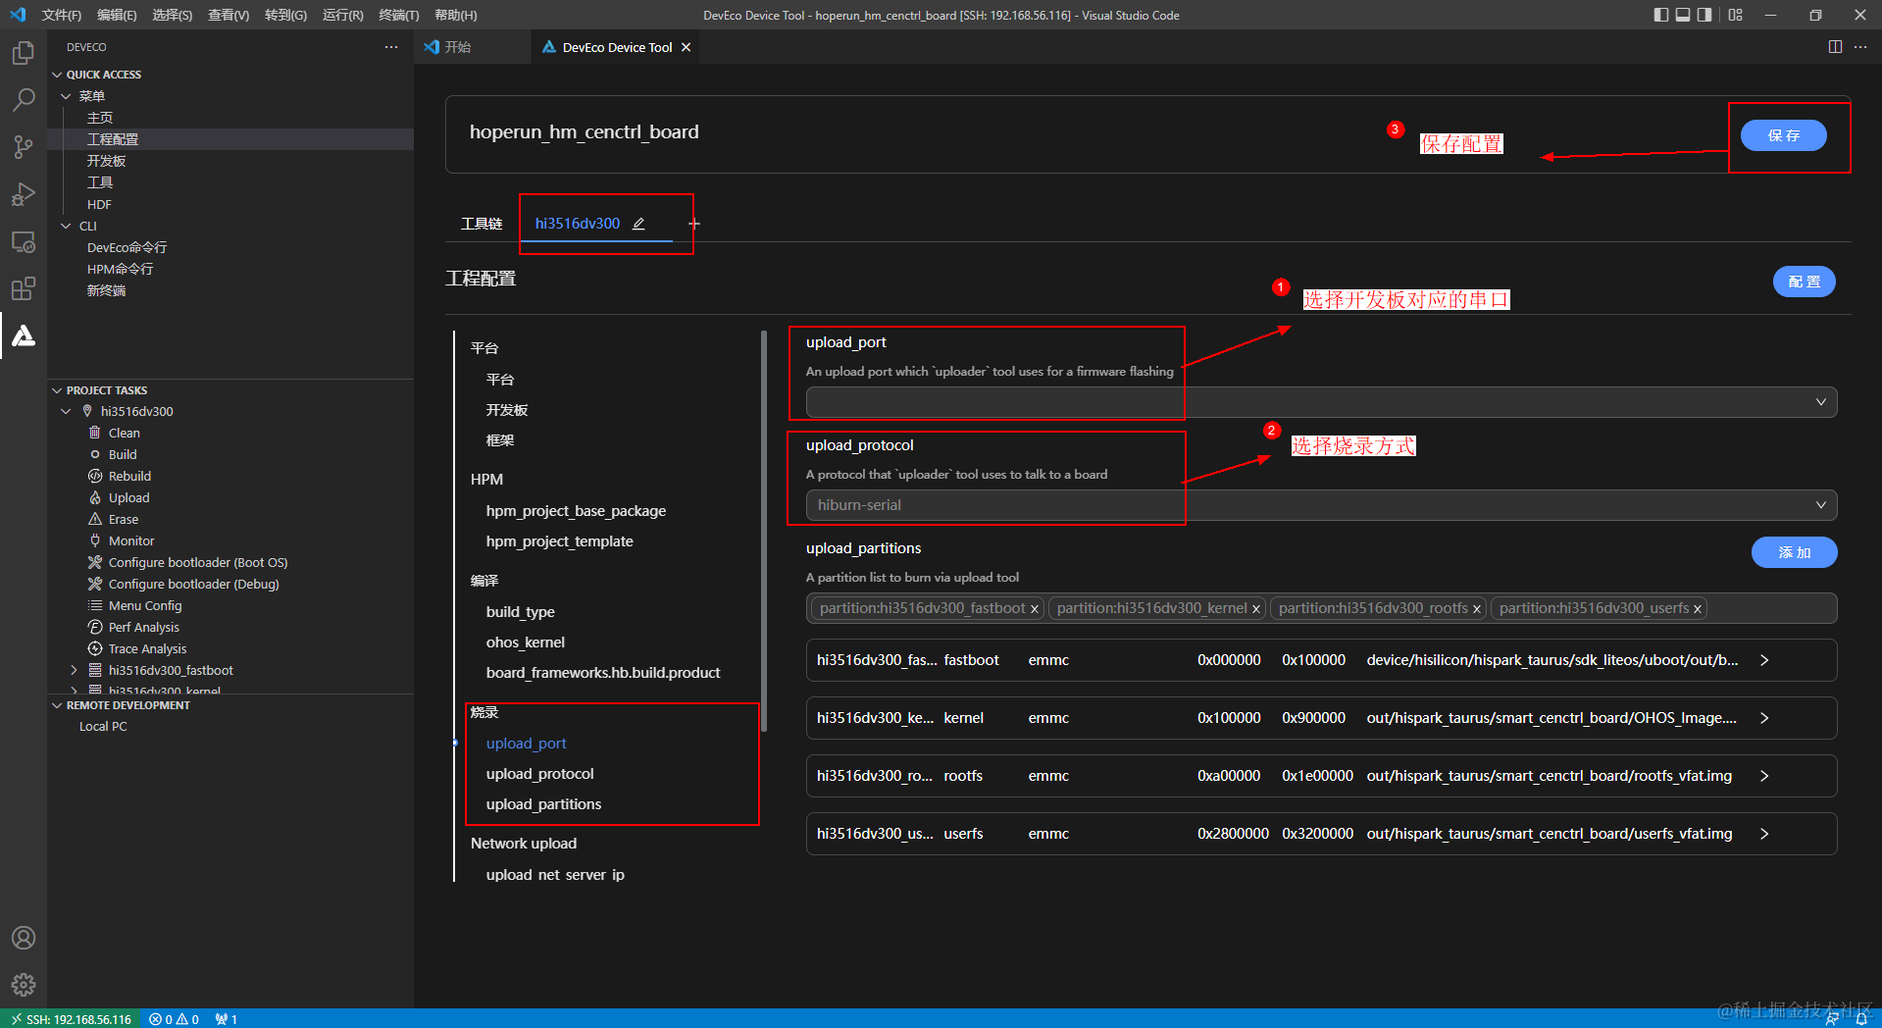Expand the userfs partition row
Viewport: 1882px width, 1028px height.
tap(1764, 834)
